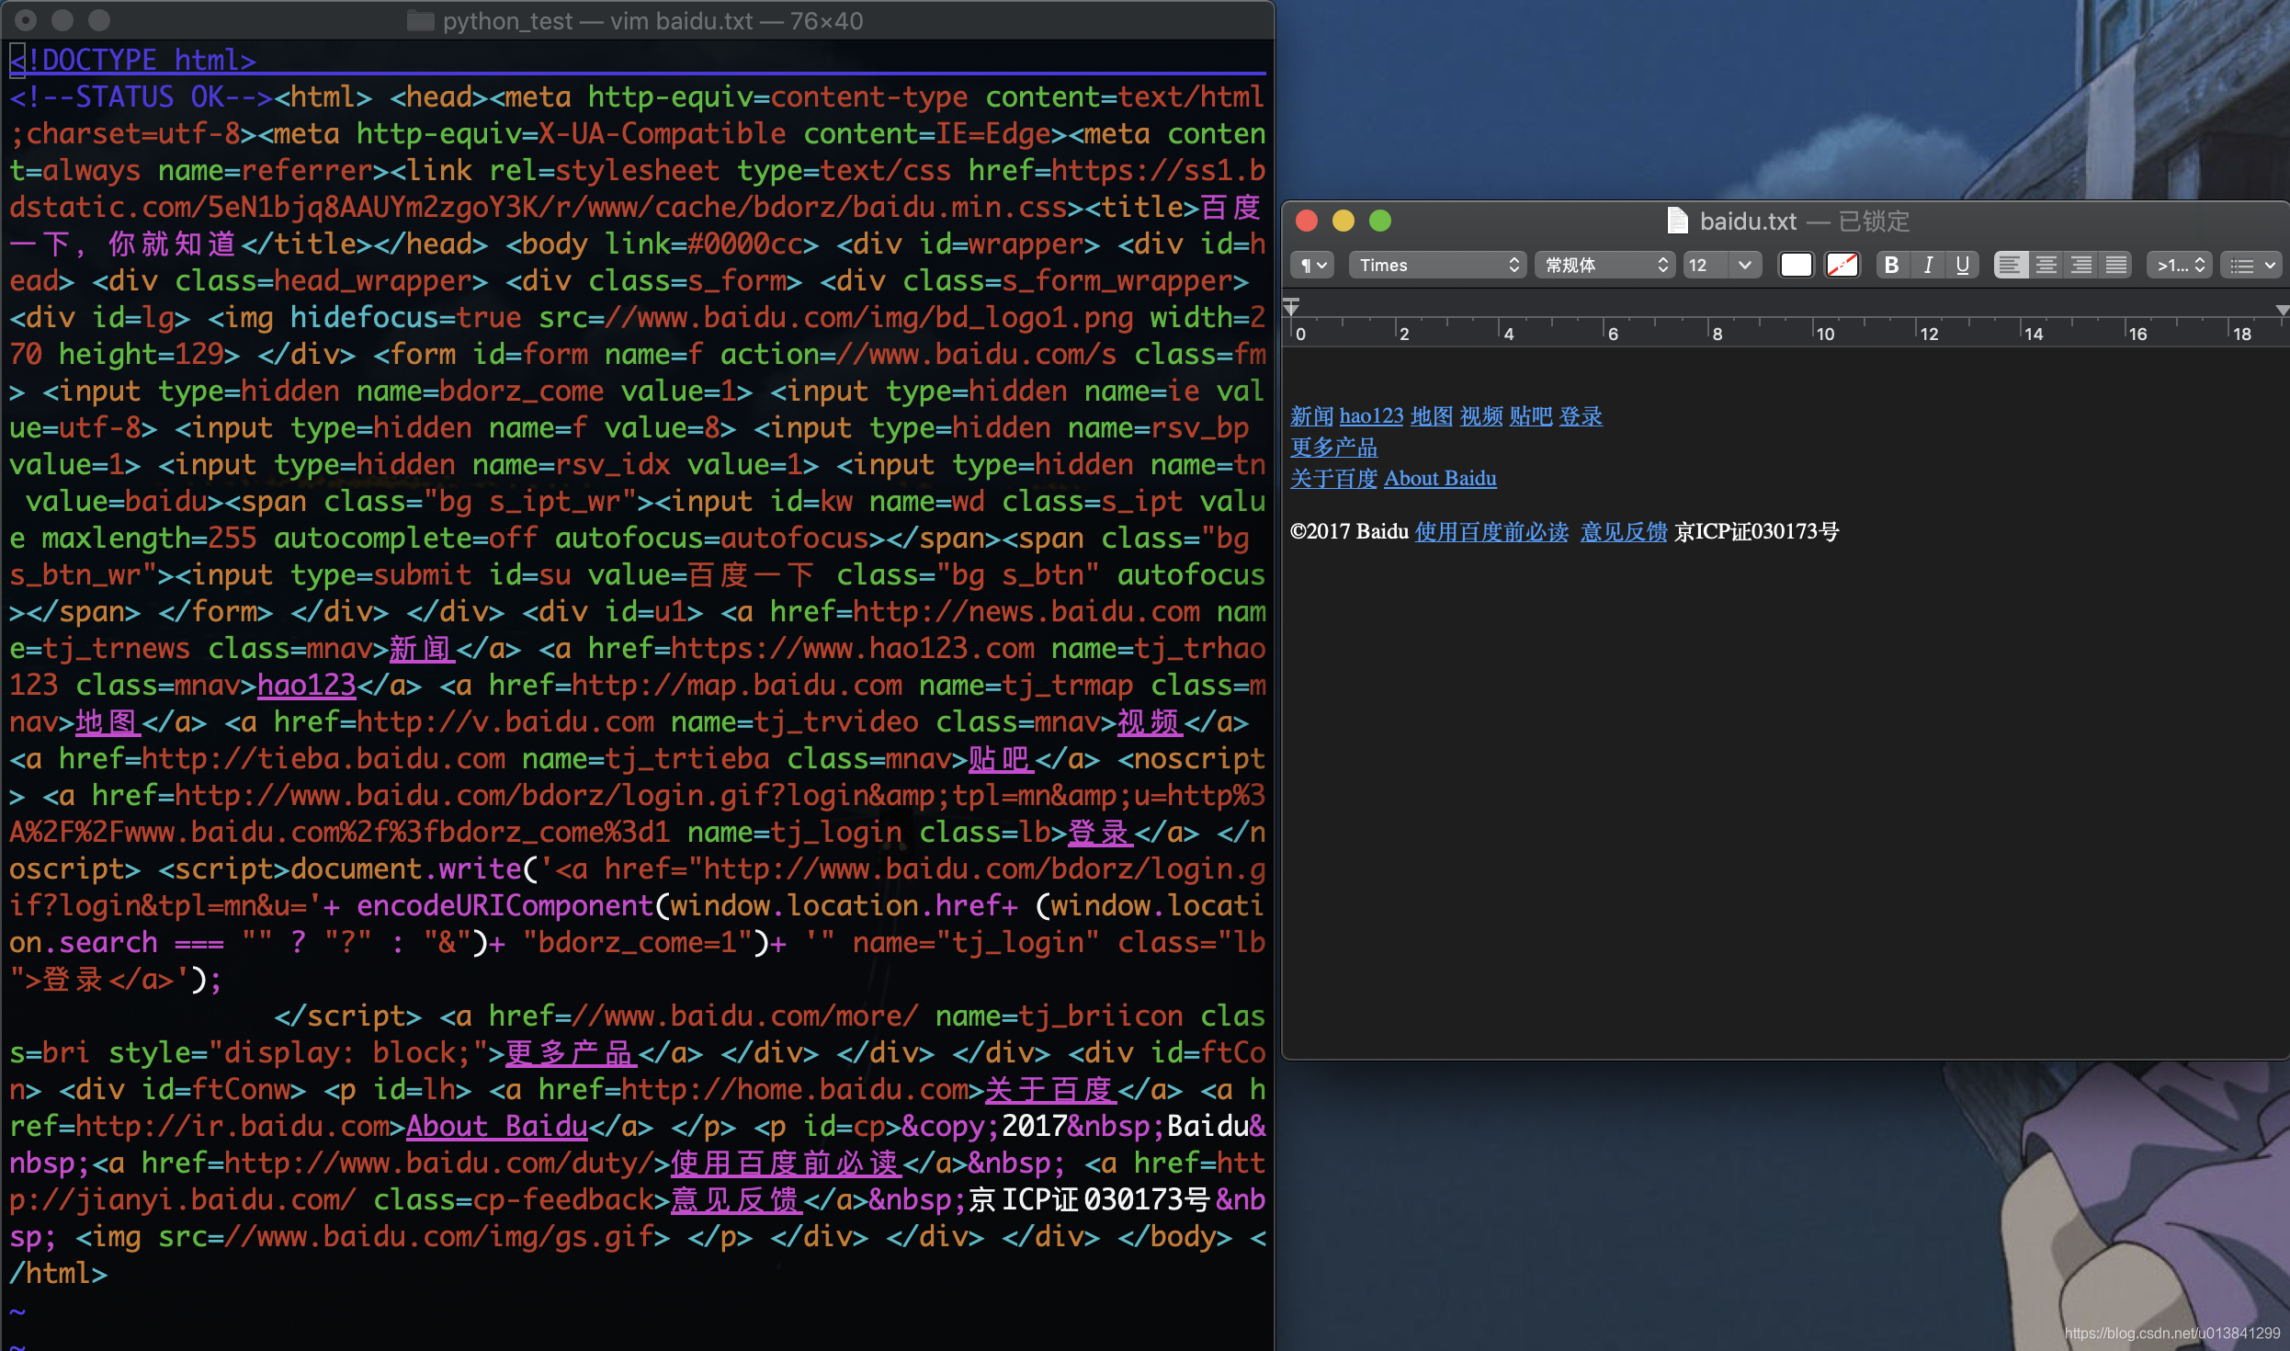Open the line spacing dropdown
This screenshot has width=2290, height=1351.
(2180, 266)
